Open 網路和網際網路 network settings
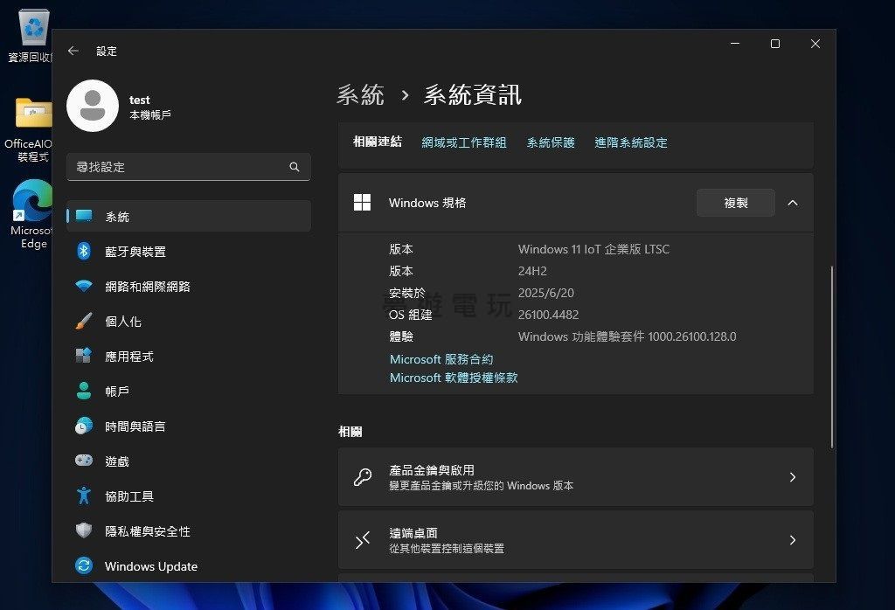 (x=147, y=287)
